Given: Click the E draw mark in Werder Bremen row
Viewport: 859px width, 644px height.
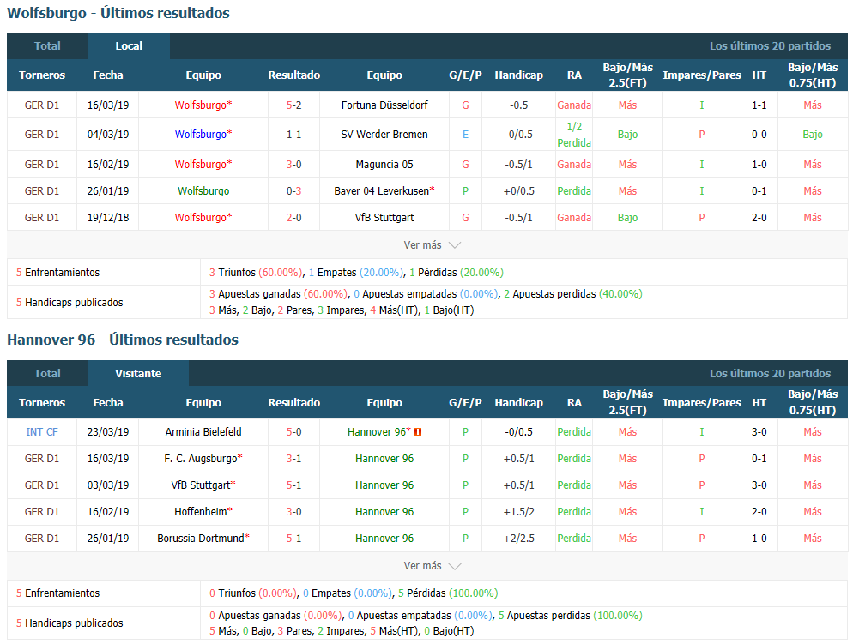Looking at the screenshot, I should coord(465,134).
